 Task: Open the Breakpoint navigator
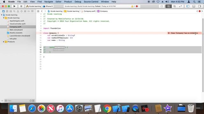[29, 11]
